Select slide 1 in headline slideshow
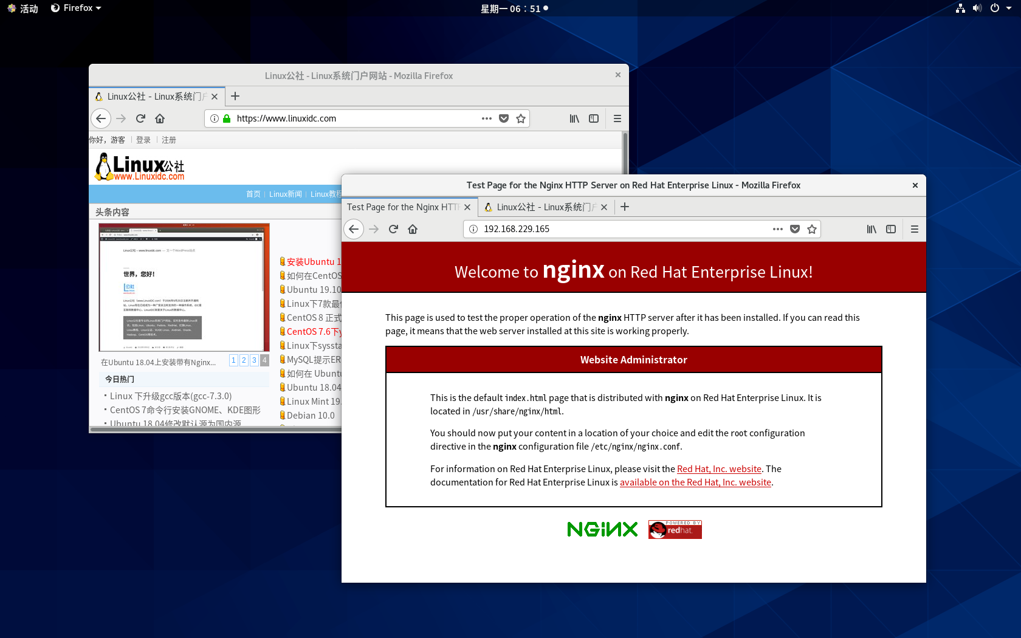Viewport: 1021px width, 638px height. [x=233, y=360]
